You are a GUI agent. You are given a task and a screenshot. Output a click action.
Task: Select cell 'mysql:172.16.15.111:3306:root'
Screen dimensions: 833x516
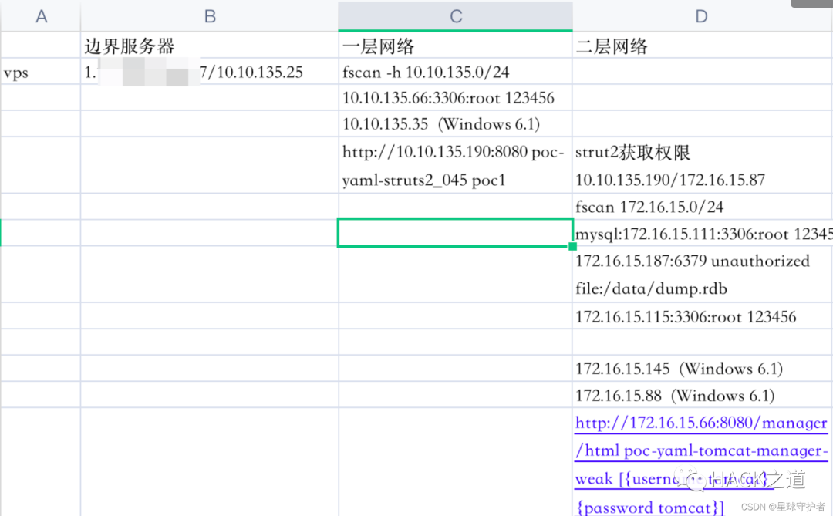(x=703, y=233)
